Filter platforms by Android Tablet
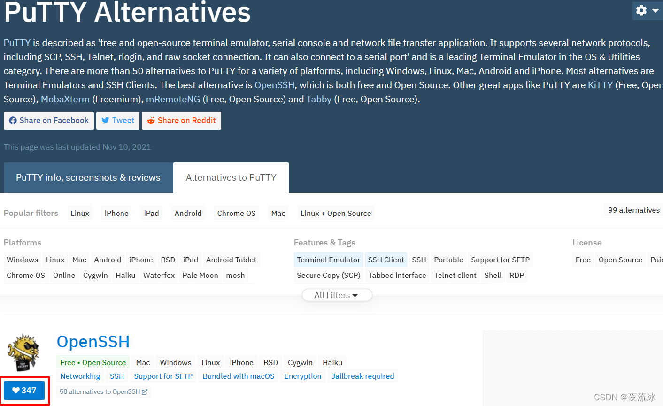The height and width of the screenshot is (406, 663). [231, 260]
